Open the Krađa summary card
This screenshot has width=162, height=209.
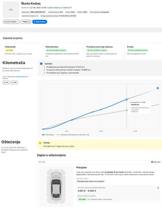(x=144, y=51)
